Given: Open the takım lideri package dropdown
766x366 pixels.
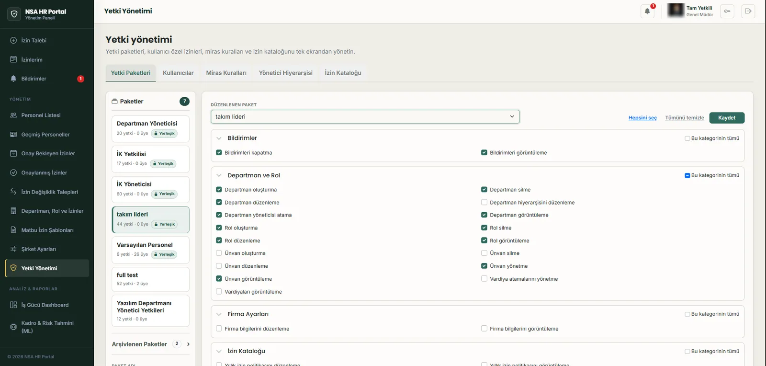Looking at the screenshot, I should coord(365,116).
